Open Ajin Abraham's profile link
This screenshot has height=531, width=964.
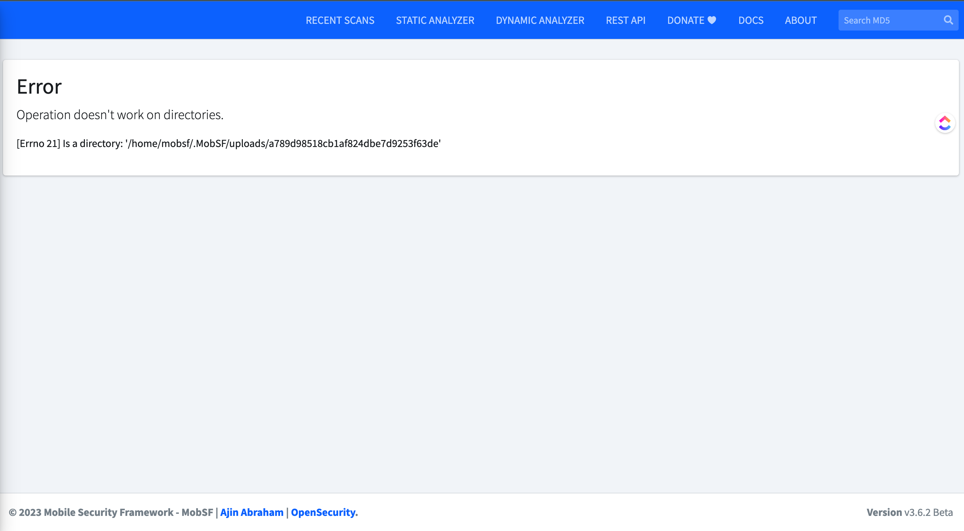(252, 512)
